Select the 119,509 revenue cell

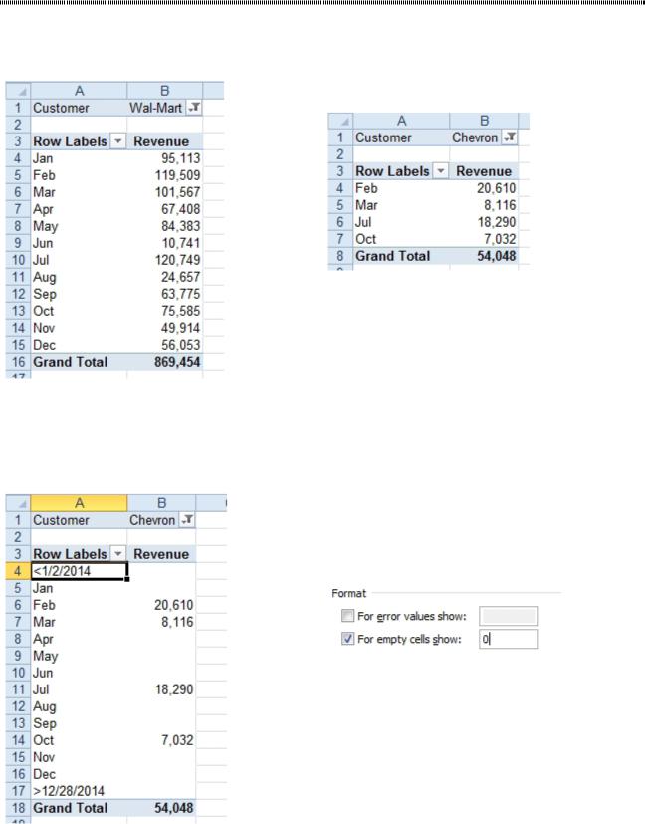click(165, 175)
